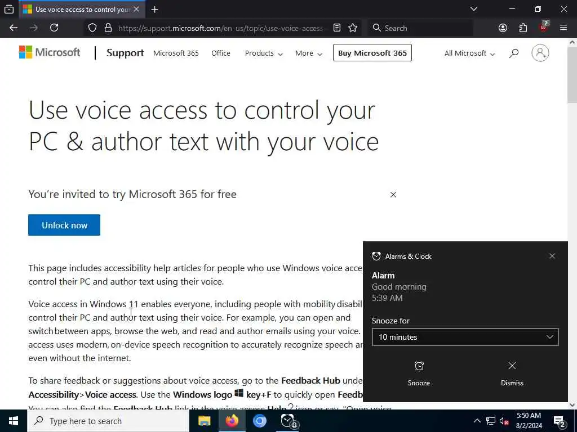Open File Explorer from the taskbar
This screenshot has height=432, width=577.
tap(204, 421)
